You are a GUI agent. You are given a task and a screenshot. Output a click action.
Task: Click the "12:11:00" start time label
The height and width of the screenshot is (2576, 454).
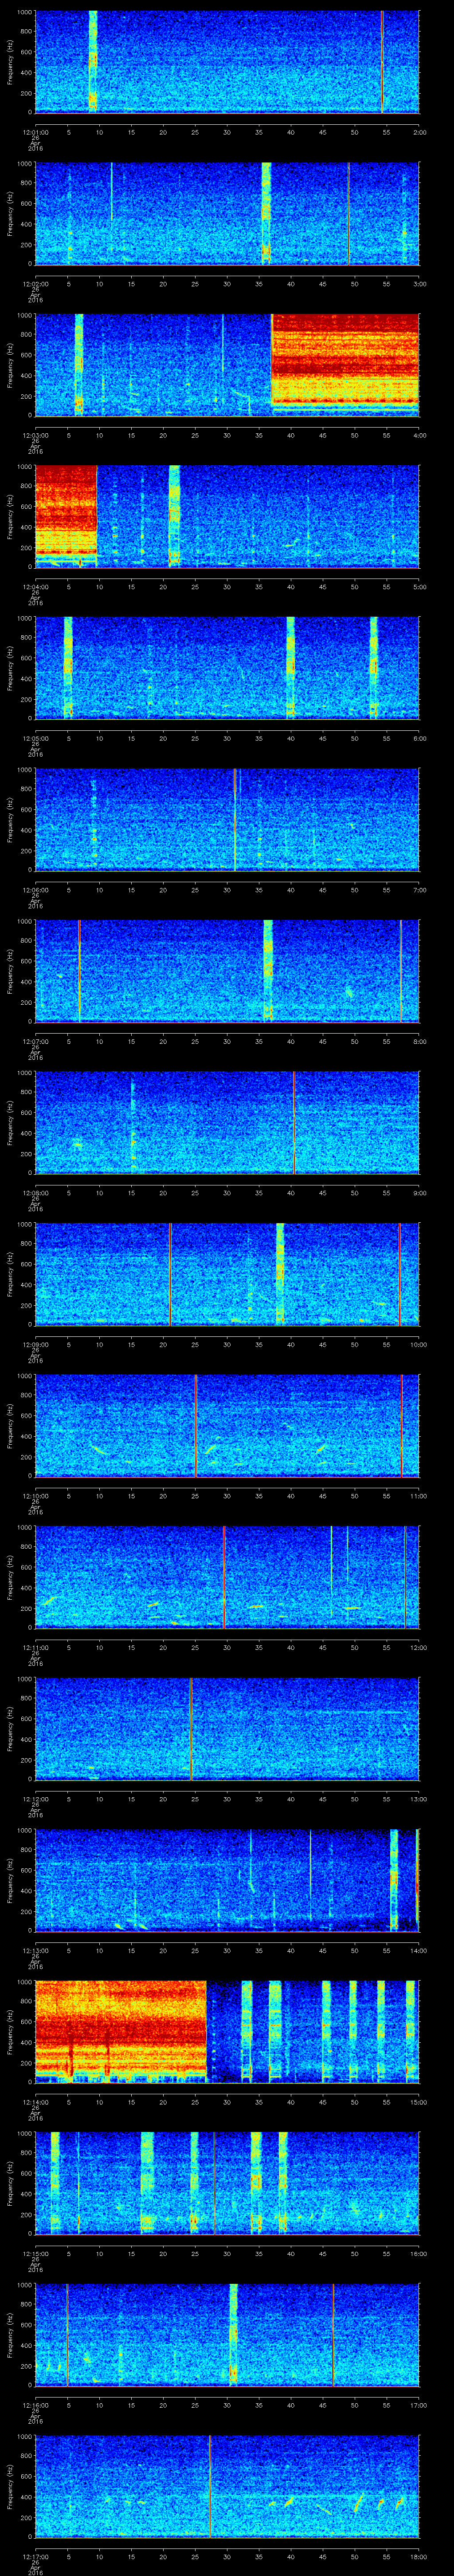[x=35, y=1647]
